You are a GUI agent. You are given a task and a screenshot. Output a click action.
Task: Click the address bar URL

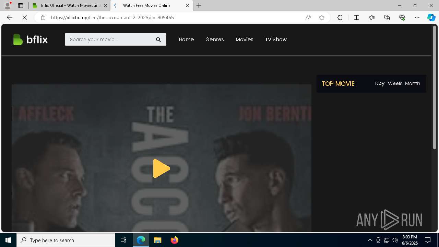pyautogui.click(x=112, y=17)
